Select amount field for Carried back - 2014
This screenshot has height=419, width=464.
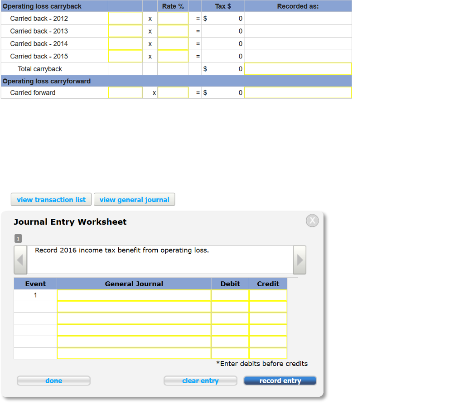(x=126, y=44)
